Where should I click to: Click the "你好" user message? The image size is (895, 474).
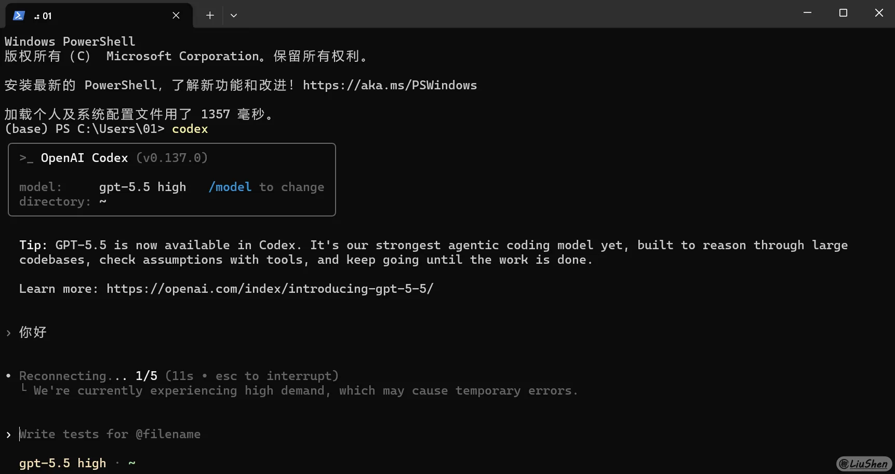click(x=33, y=332)
